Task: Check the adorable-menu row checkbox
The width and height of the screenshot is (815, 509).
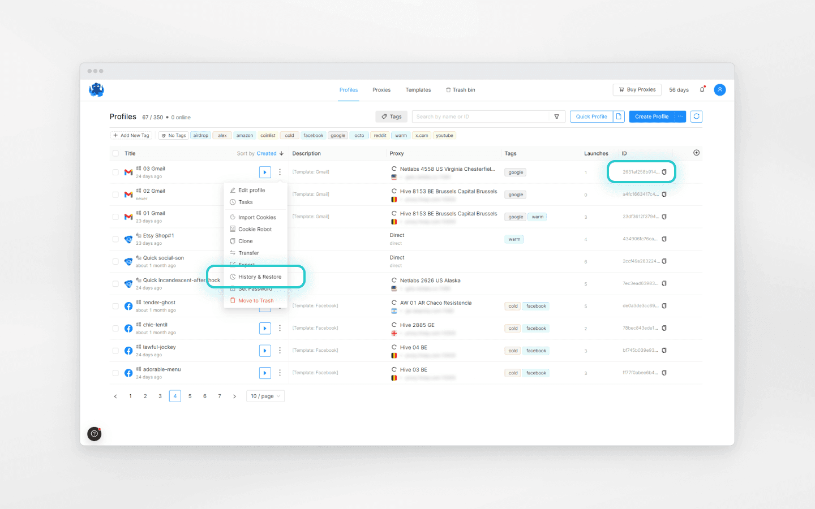Action: coord(115,373)
